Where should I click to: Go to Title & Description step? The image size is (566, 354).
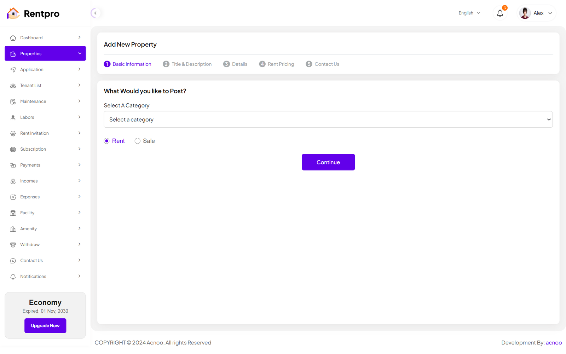[x=187, y=64]
